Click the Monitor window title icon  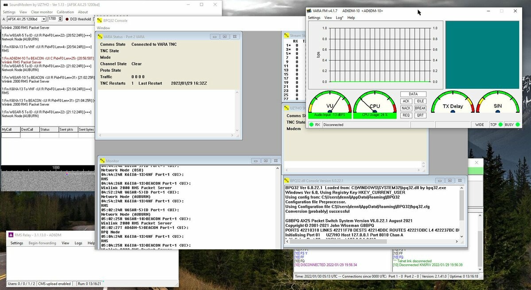[x=103, y=161]
